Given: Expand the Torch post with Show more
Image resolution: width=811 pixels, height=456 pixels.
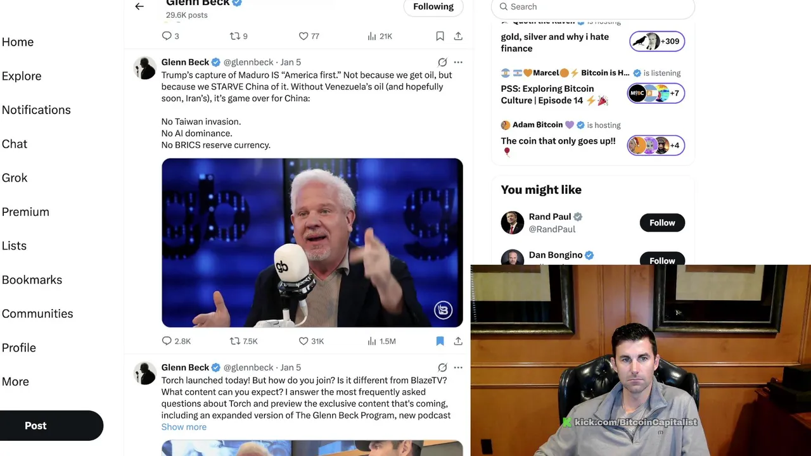Looking at the screenshot, I should click(x=184, y=427).
